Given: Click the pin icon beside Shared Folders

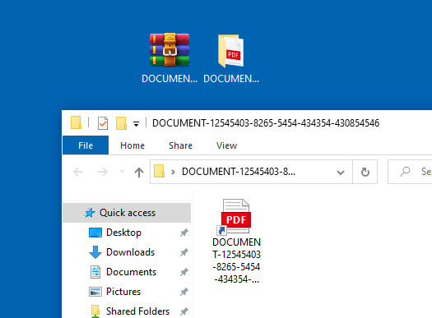Looking at the screenshot, I should point(184,311).
